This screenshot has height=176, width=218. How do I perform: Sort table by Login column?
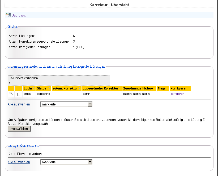point(28,88)
